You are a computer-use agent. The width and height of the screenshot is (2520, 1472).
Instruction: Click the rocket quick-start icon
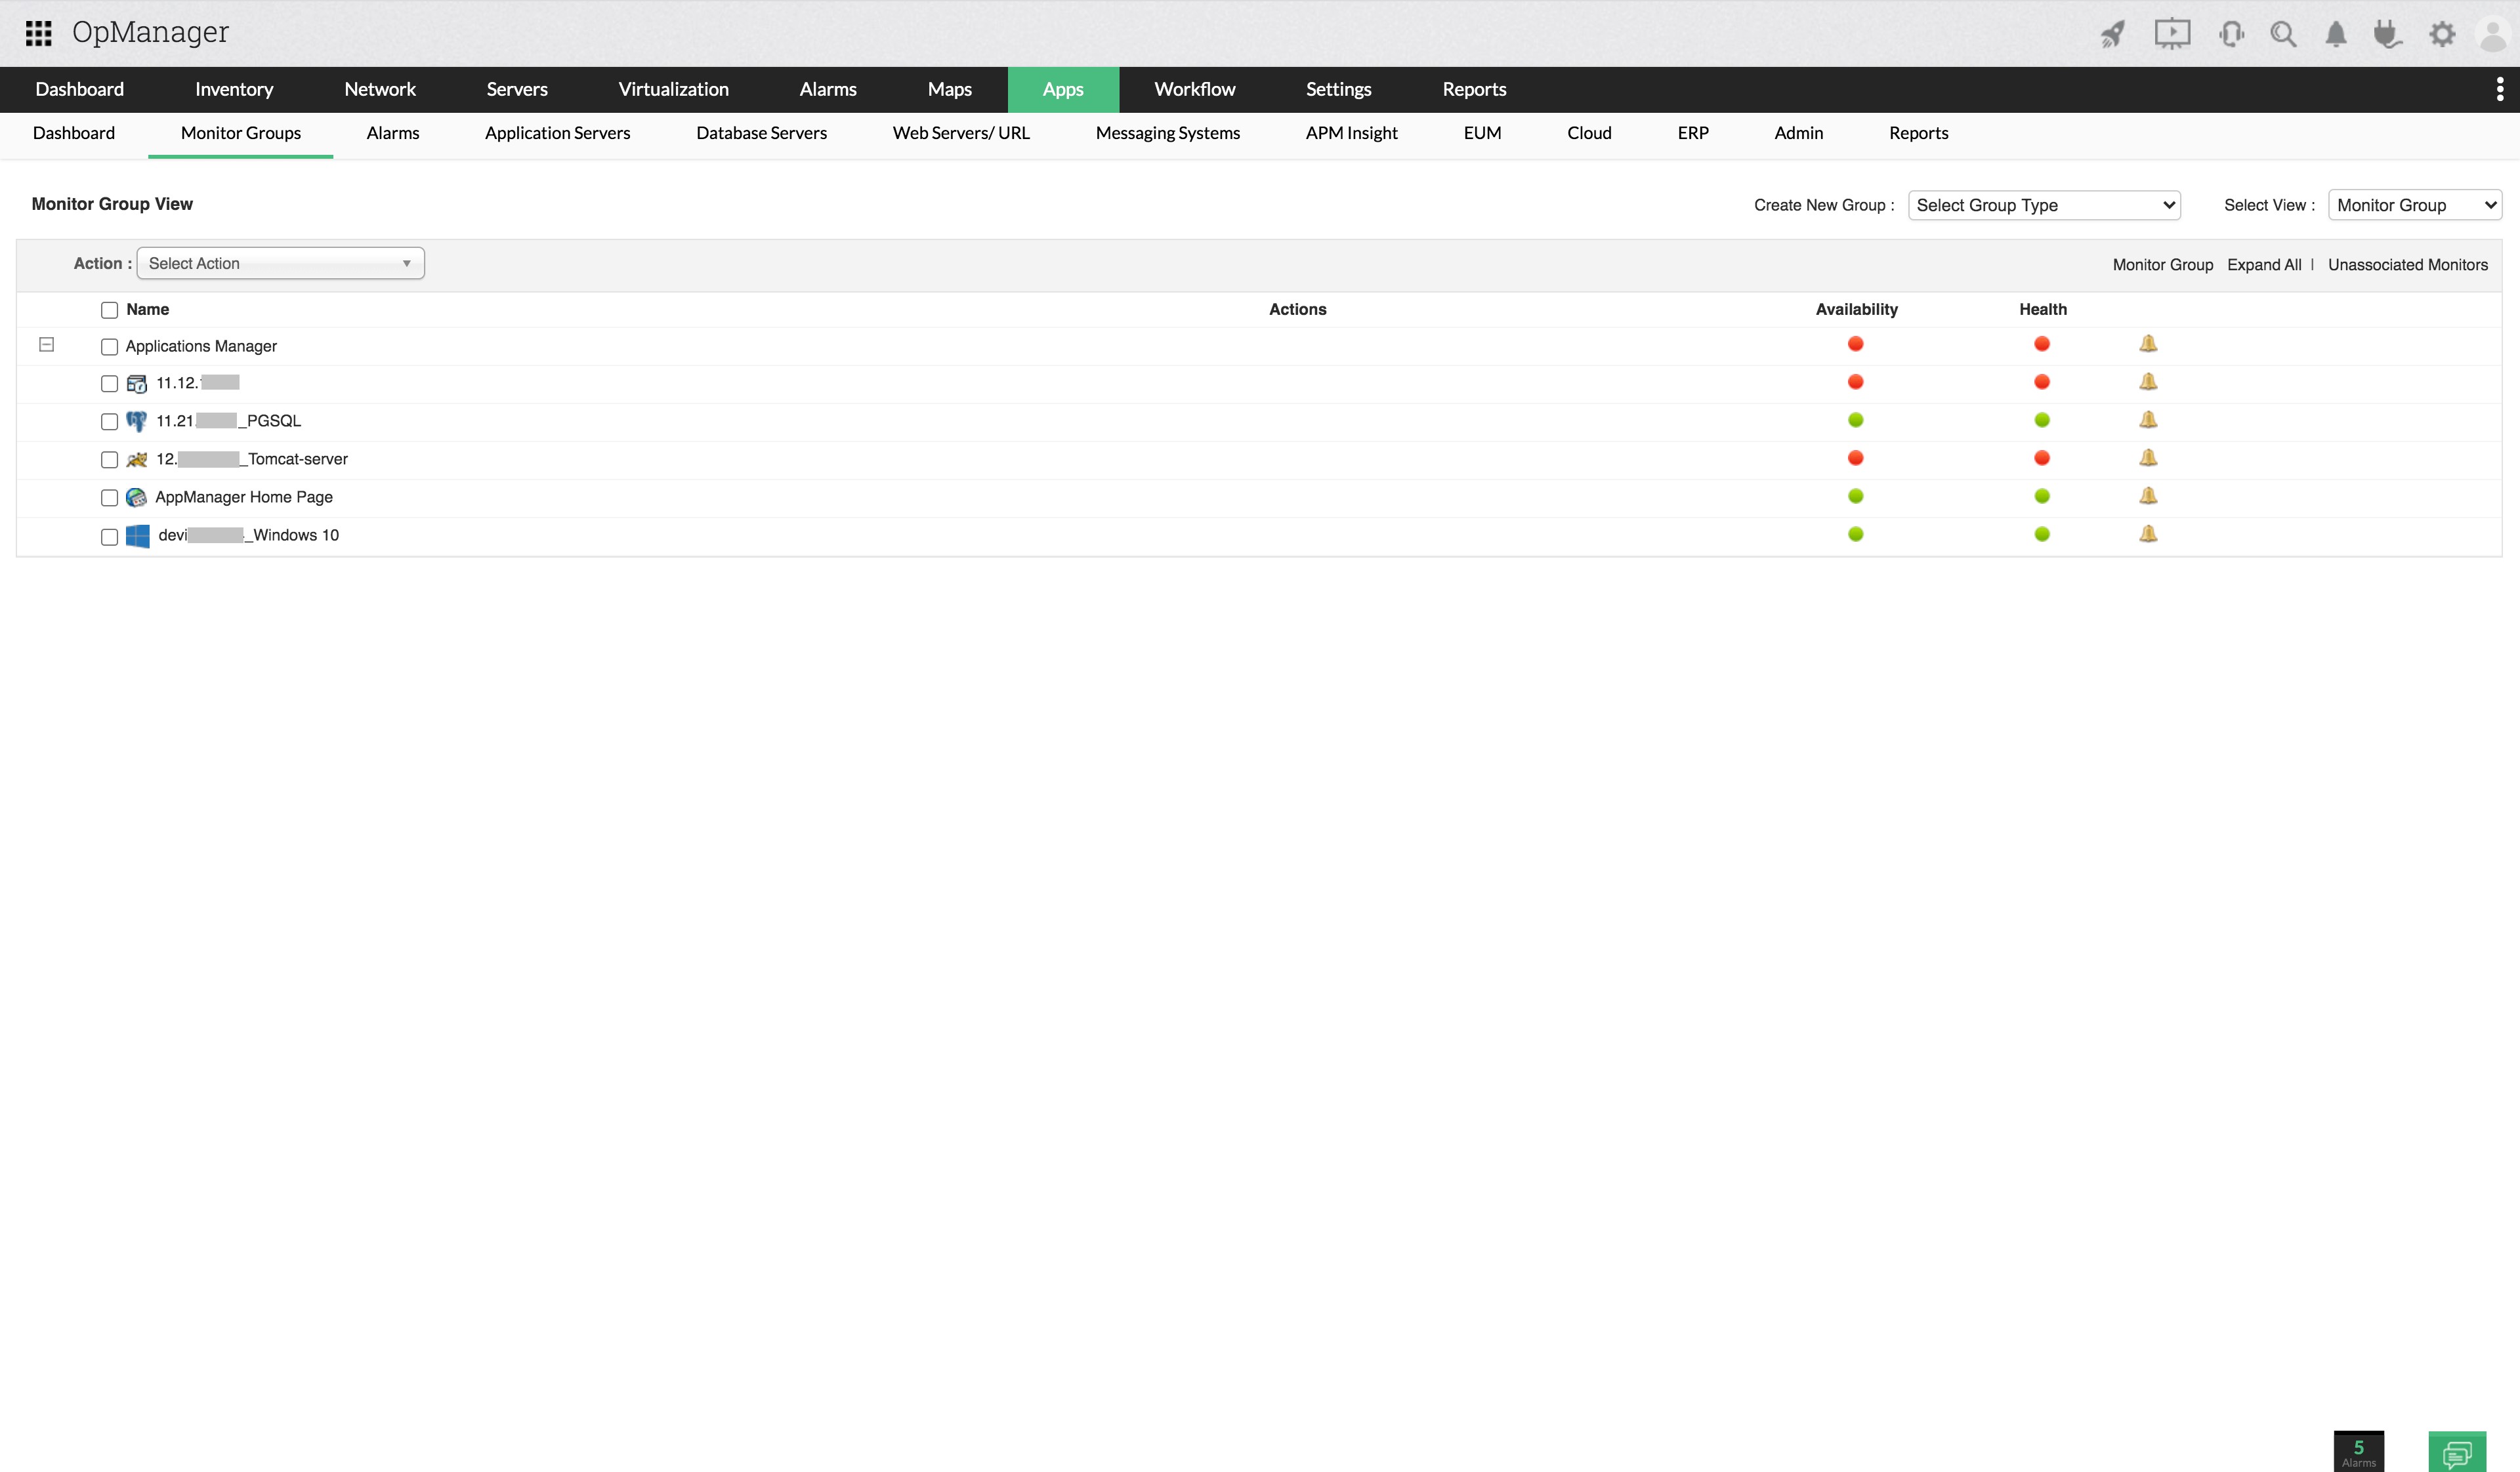point(2112,34)
